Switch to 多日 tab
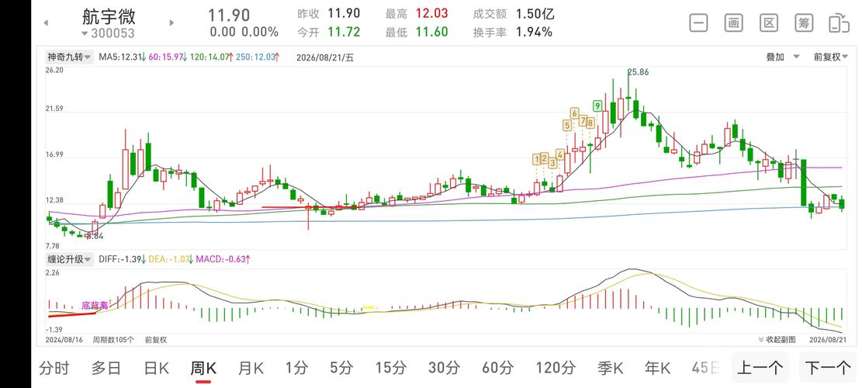Screen dimensions: 862x388 (x=106, y=369)
